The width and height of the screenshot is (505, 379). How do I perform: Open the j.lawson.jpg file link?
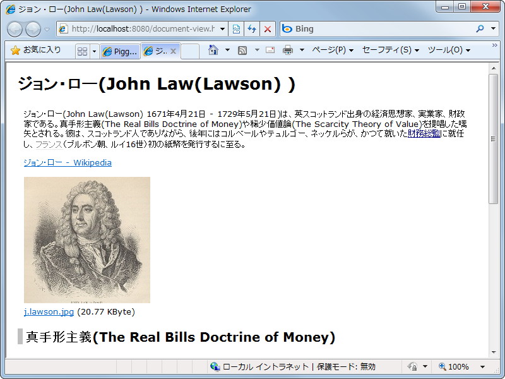tap(49, 311)
